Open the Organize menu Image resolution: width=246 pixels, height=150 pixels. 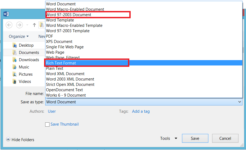(x=19, y=36)
